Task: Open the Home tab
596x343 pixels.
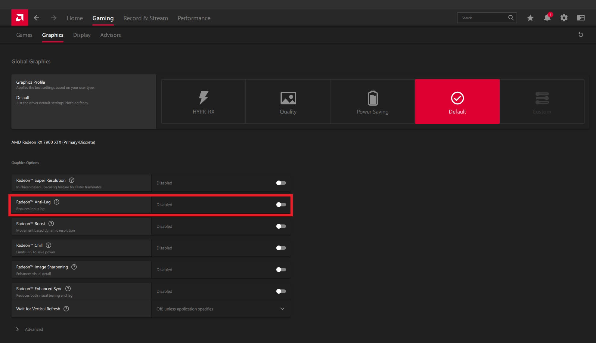Action: pyautogui.click(x=75, y=18)
